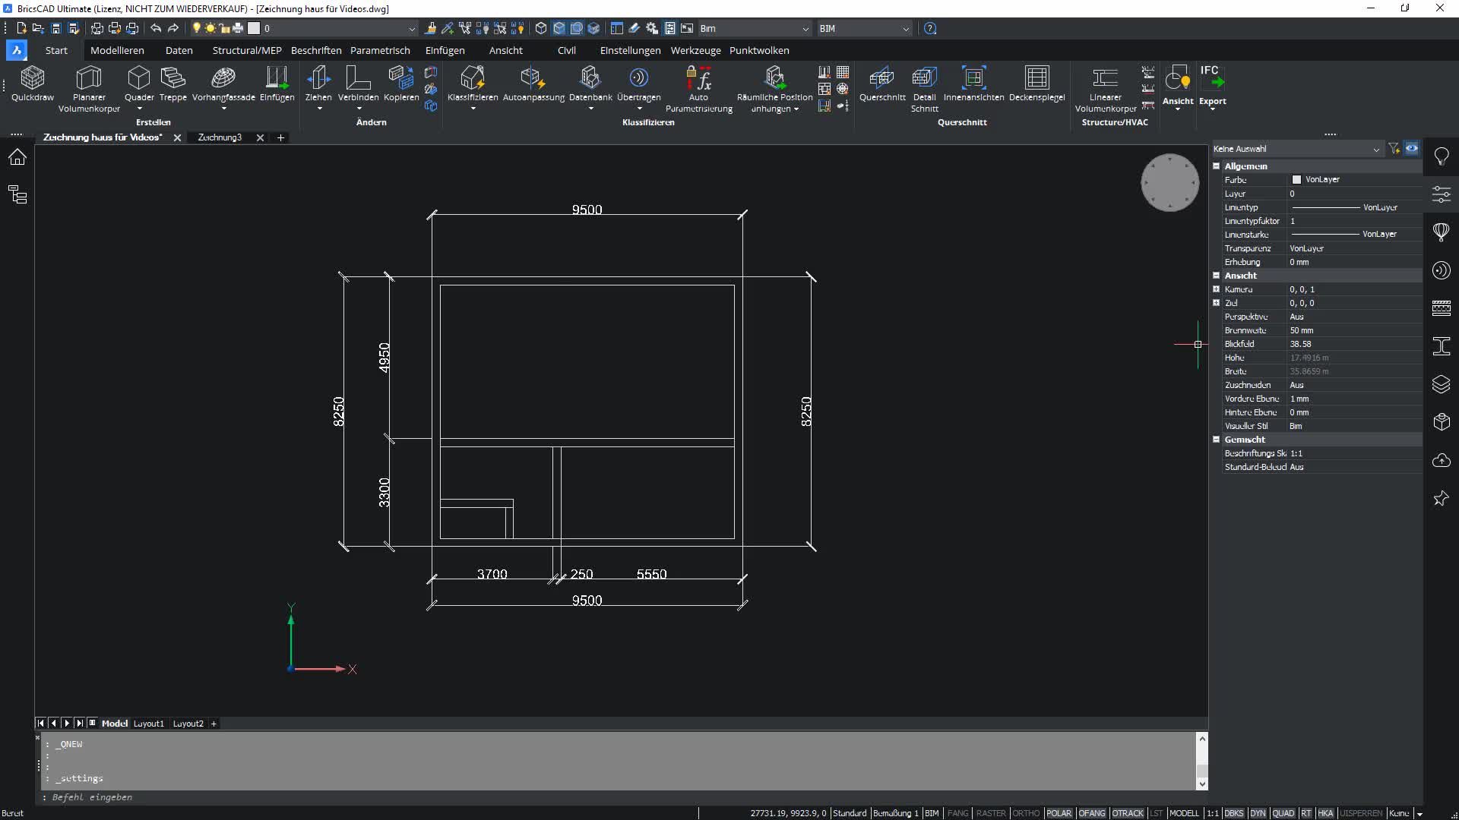Click the Farbe VonLayer color swatch
The width and height of the screenshot is (1459, 820).
pyautogui.click(x=1296, y=180)
